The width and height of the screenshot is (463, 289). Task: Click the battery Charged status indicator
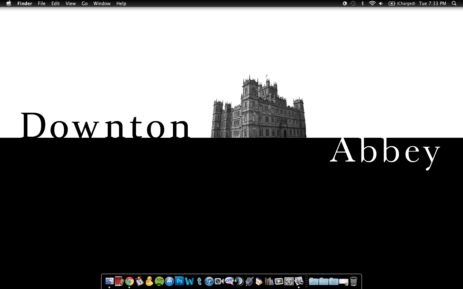402,4
